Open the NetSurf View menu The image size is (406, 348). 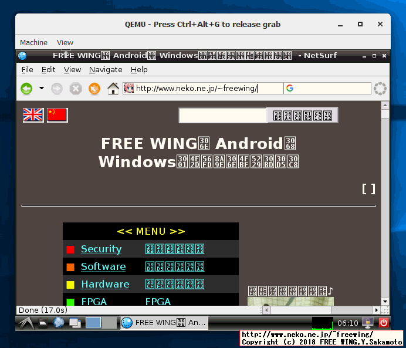click(x=72, y=70)
